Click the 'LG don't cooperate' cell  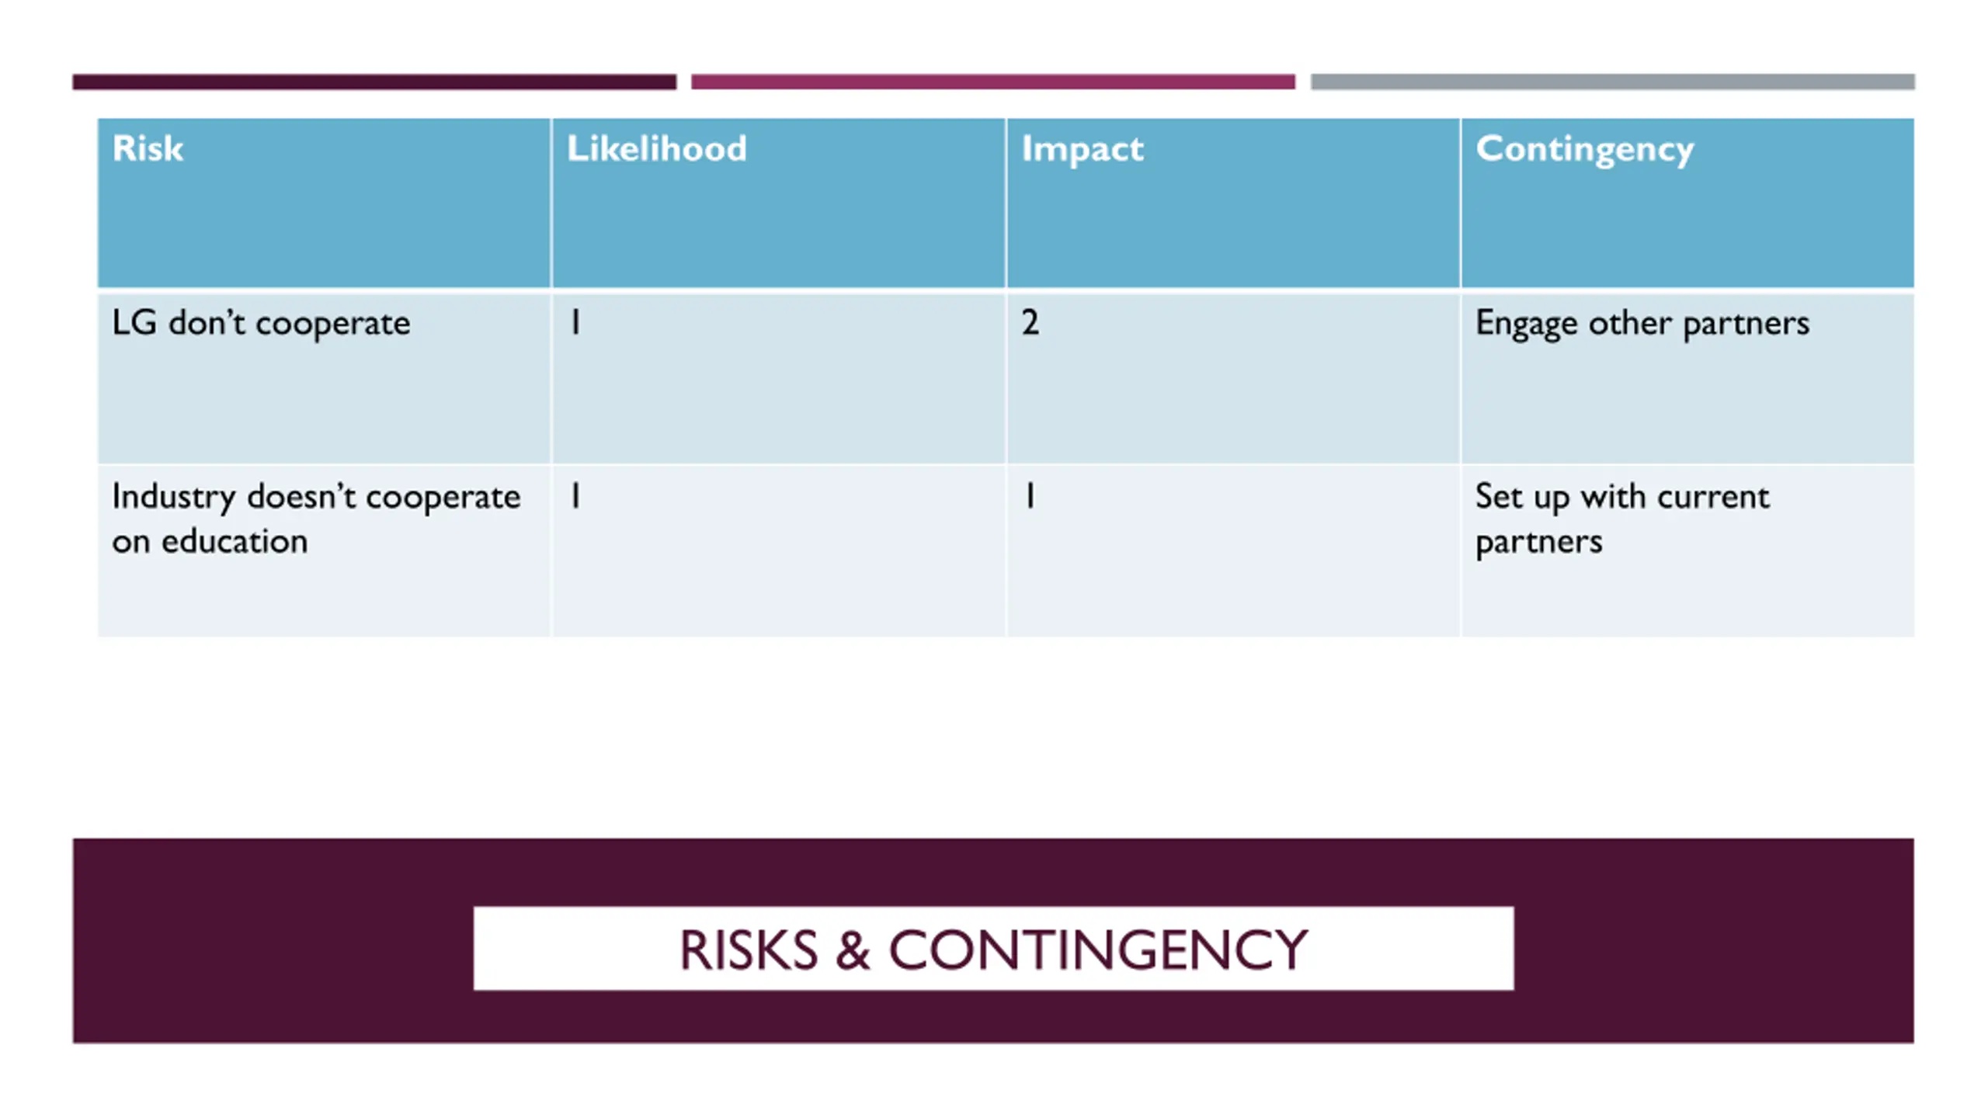(x=324, y=378)
